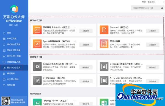The image size is (165, 106).
Task: Click the 格式转换工具集 circular-arrows icon
Action: click(4, 44)
